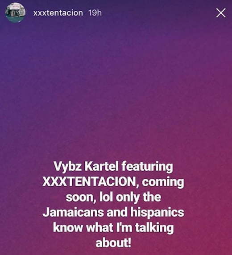This screenshot has height=255, width=232.
Task: Click the 19h timestamp label
Action: click(x=95, y=13)
